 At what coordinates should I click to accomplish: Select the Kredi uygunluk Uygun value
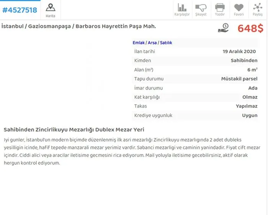pyautogui.click(x=250, y=115)
